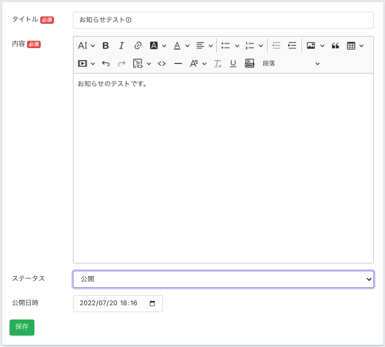Viewport: 385px width, 347px height.
Task: Open the 段落 heading style dropdown
Action: click(291, 63)
